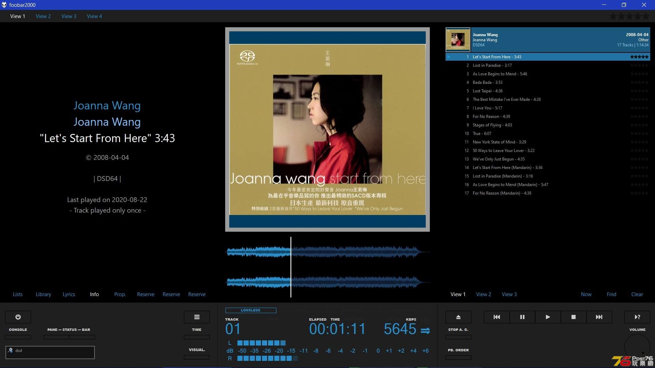Click the power icon above Console
This screenshot has height=368, width=655.
[x=18, y=317]
